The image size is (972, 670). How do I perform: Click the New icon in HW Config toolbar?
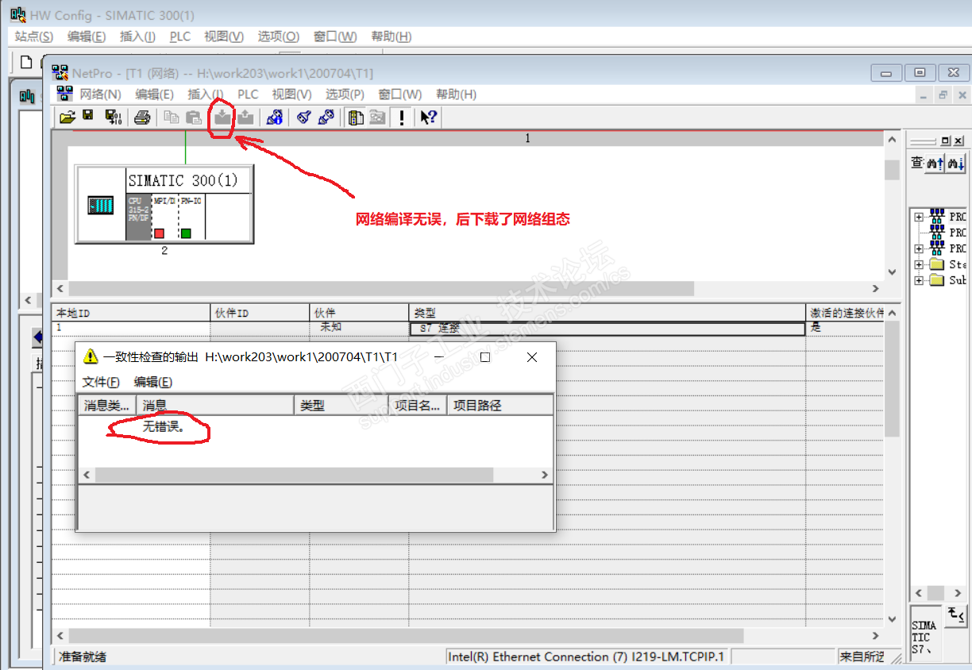click(x=26, y=62)
